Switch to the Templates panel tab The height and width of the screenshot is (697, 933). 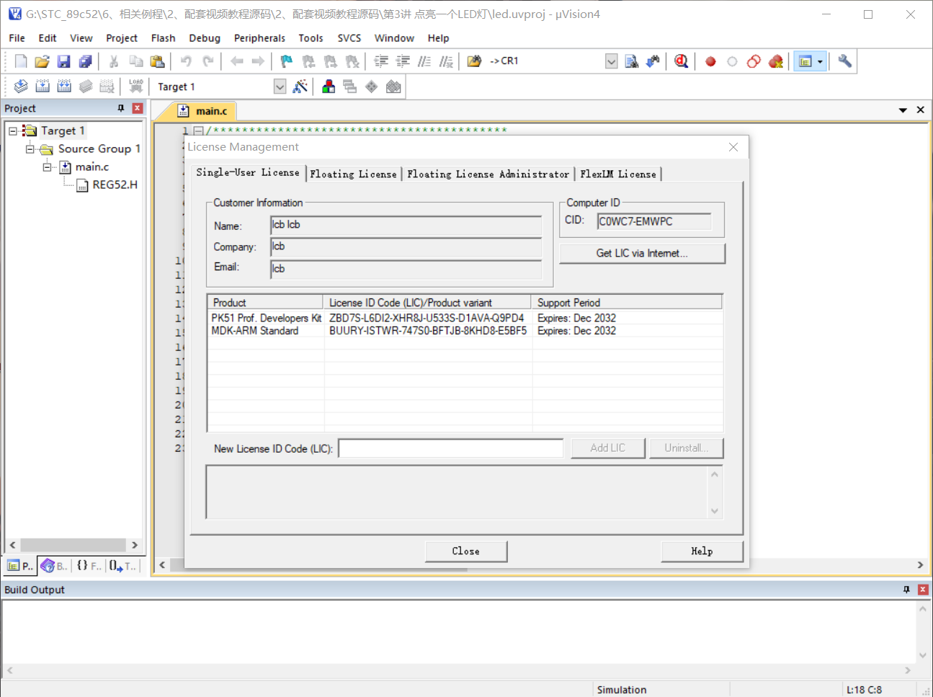tap(122, 567)
